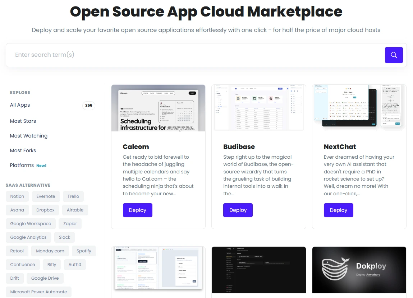Choose the Zapier tag
The width and height of the screenshot is (413, 298).
click(x=70, y=224)
